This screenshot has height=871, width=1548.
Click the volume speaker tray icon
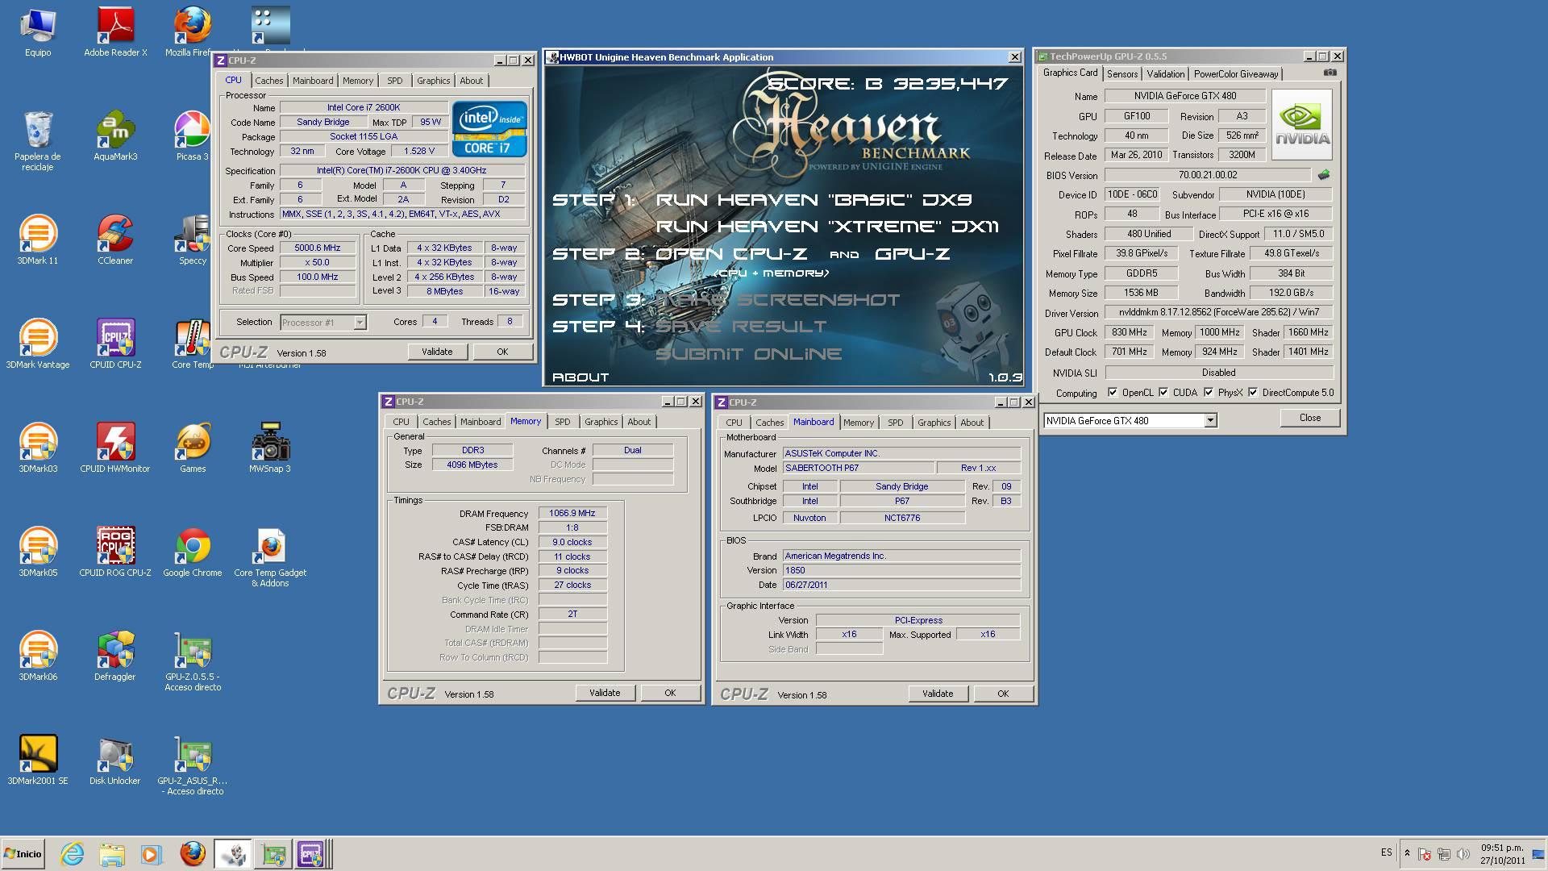click(x=1463, y=854)
